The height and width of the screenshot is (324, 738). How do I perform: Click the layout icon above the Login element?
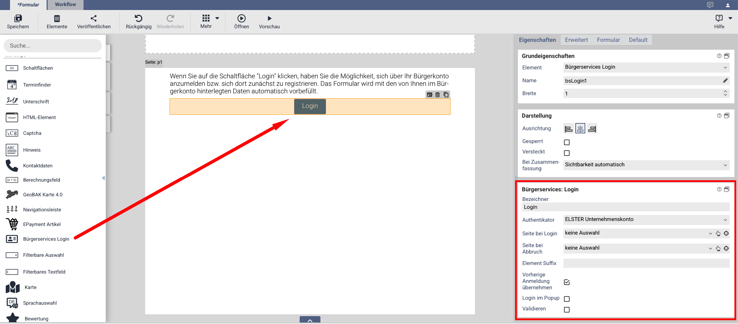click(429, 95)
